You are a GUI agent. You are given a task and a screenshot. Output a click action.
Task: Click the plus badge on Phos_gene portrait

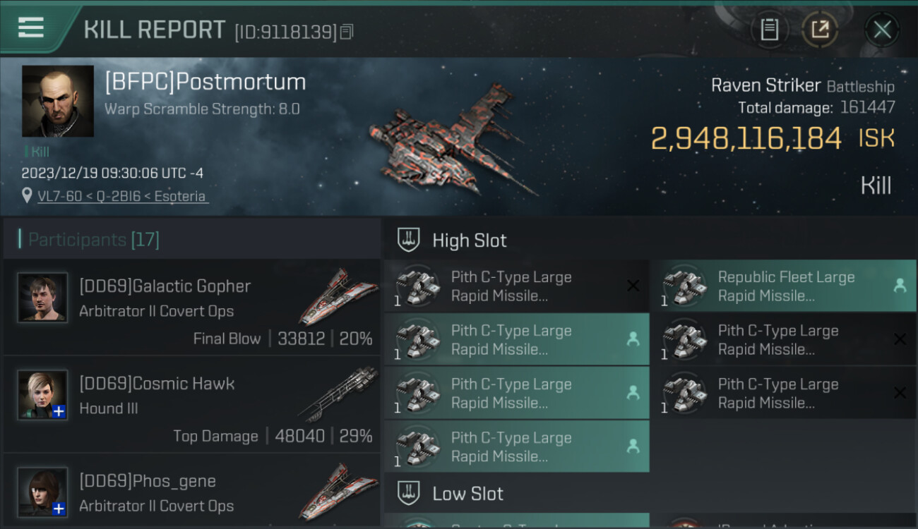coord(59,508)
